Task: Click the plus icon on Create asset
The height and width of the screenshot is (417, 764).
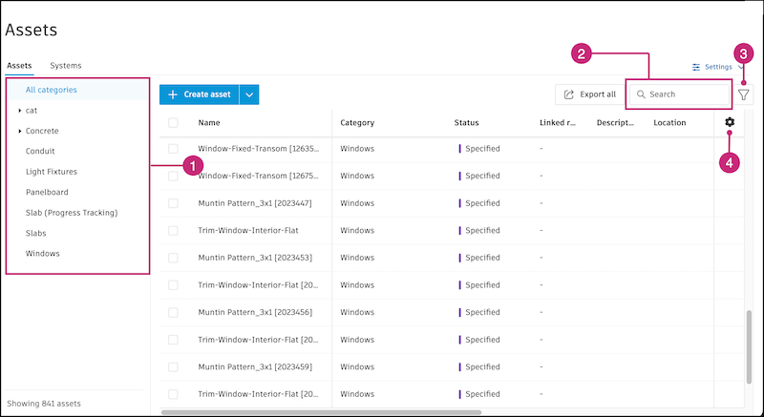Action: pyautogui.click(x=172, y=94)
